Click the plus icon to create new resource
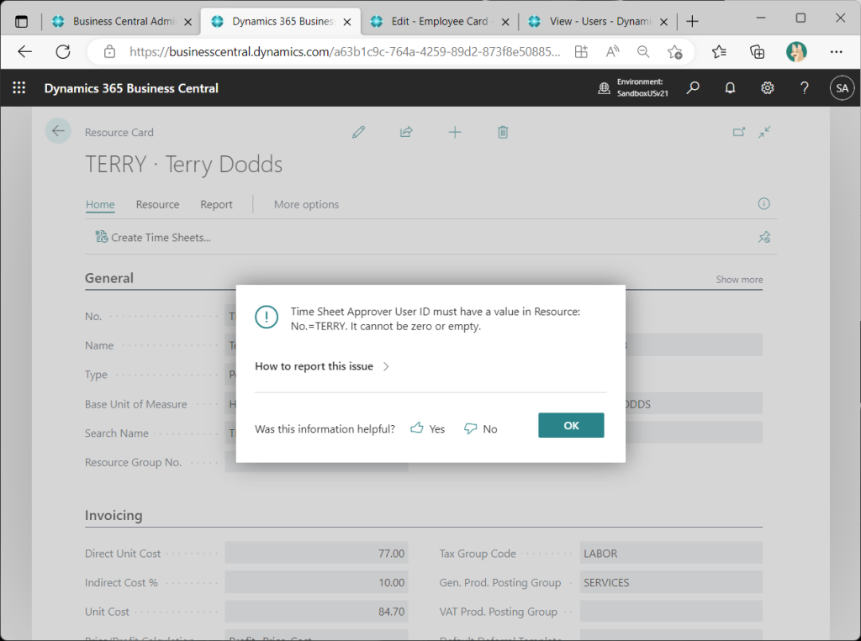This screenshot has width=861, height=641. click(x=455, y=132)
